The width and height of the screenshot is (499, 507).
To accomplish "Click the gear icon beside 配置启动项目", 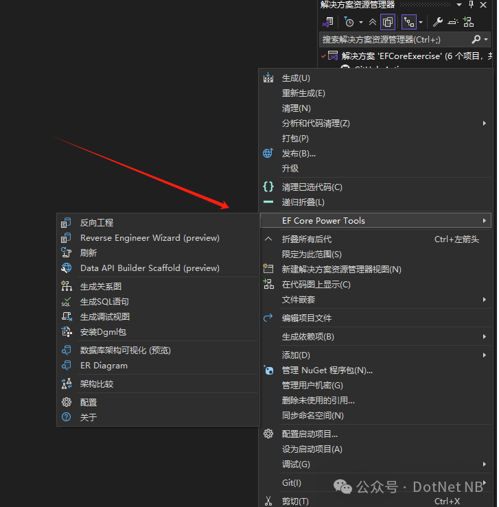I will click(268, 434).
